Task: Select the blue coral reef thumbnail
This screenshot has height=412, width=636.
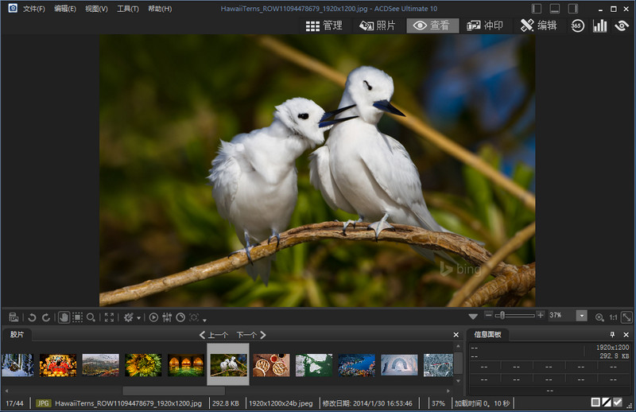Action: 356,365
